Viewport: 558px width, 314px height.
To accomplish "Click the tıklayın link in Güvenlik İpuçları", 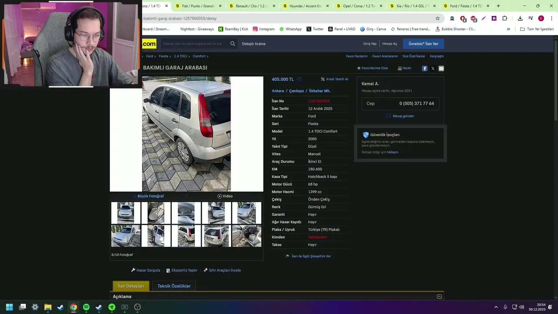I will click(x=393, y=152).
